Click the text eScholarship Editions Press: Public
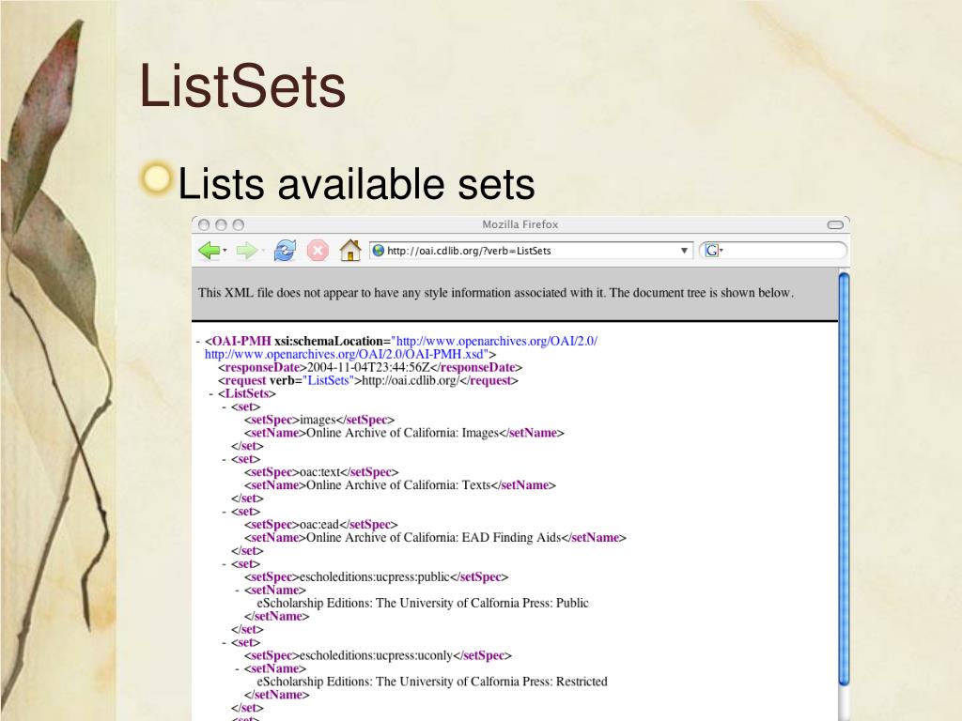This screenshot has height=721, width=962. click(423, 604)
